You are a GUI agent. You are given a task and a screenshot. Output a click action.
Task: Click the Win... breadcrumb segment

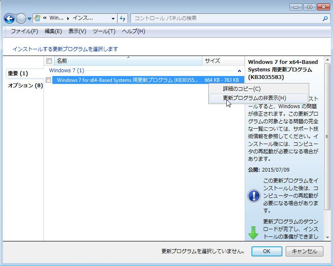[x=56, y=18]
